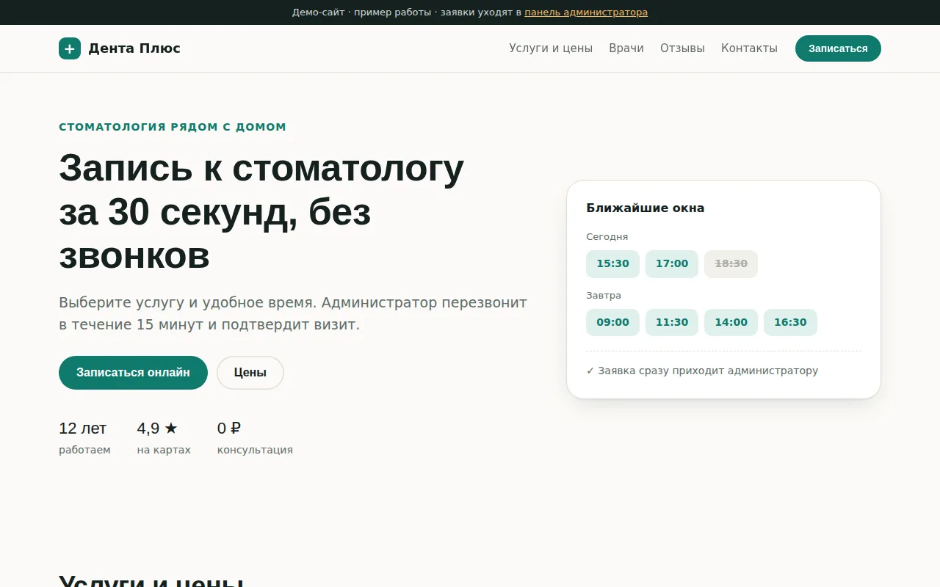Open the Врачи navigation item

click(626, 48)
